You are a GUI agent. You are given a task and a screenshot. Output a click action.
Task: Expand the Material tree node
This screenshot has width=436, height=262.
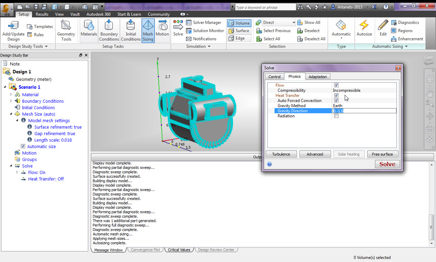[11, 94]
